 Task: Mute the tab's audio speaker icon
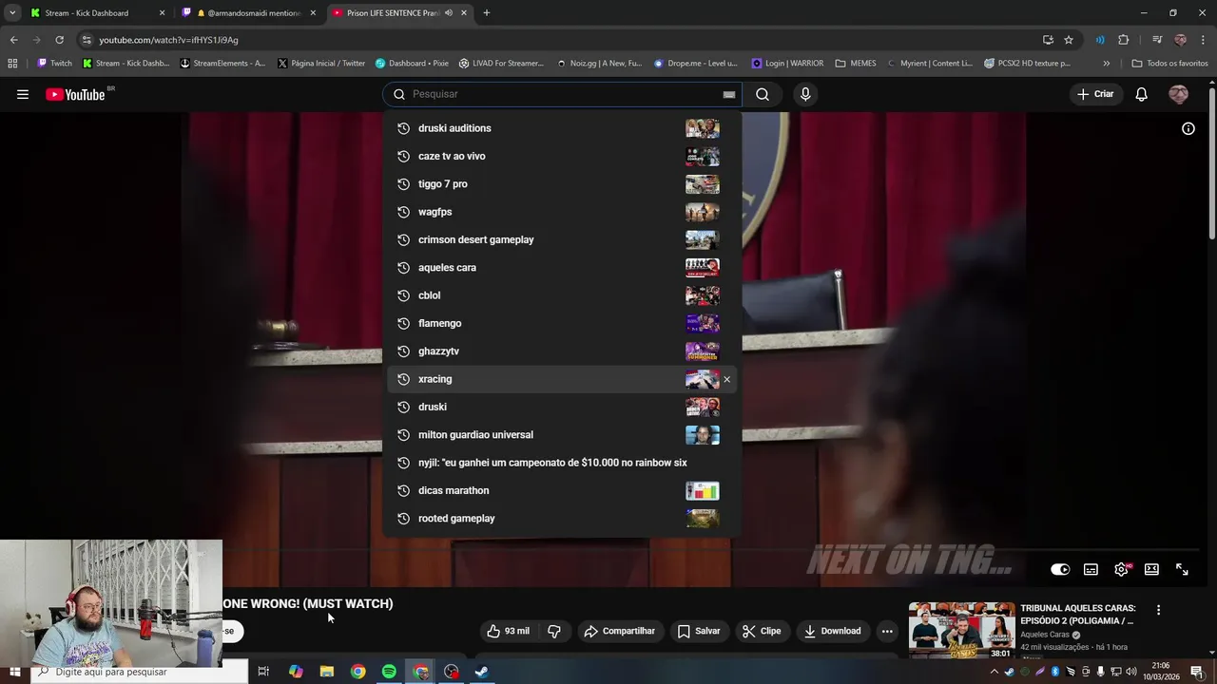pyautogui.click(x=448, y=13)
